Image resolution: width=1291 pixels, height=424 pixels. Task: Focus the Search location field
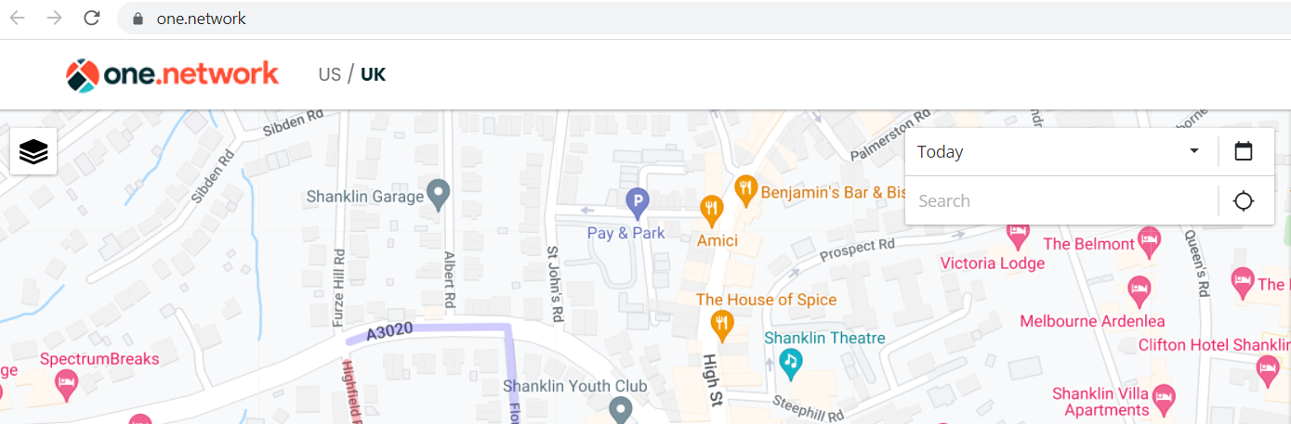[x=1061, y=200]
